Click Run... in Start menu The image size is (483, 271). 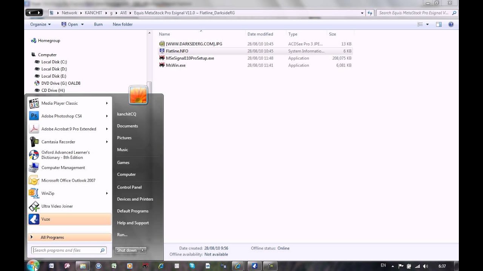pyautogui.click(x=122, y=234)
